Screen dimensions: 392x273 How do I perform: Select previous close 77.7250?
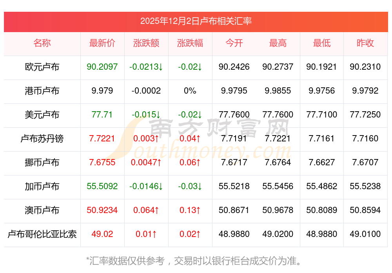(365, 115)
